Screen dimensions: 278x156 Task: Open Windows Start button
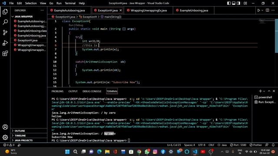[67, 152]
